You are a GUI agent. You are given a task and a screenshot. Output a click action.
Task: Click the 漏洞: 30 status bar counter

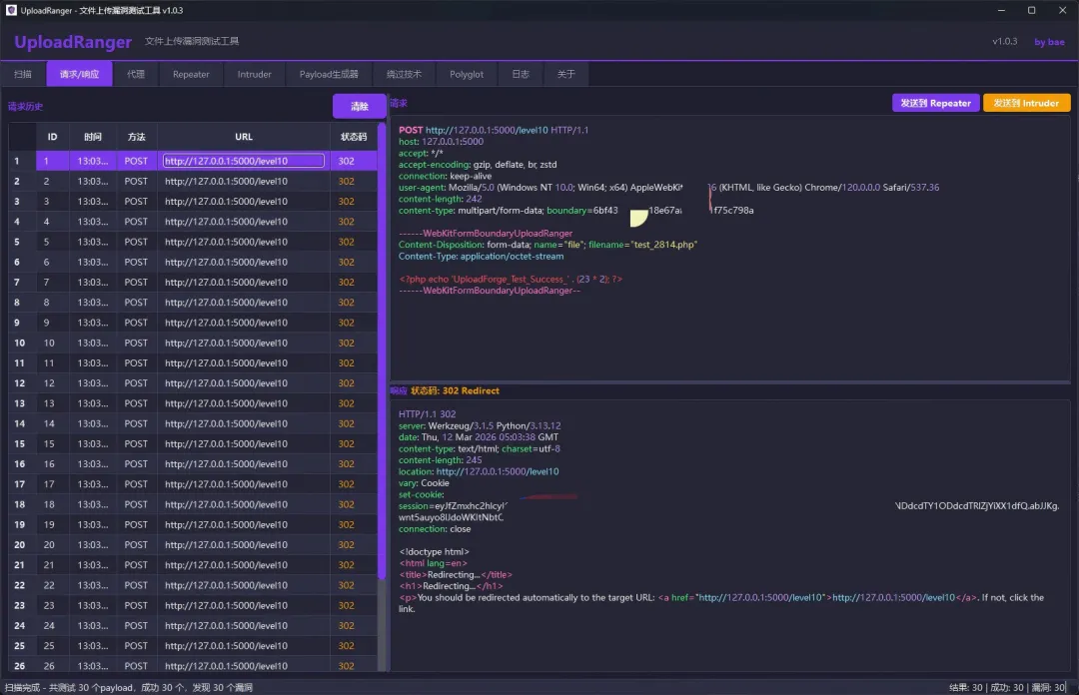(1048, 687)
